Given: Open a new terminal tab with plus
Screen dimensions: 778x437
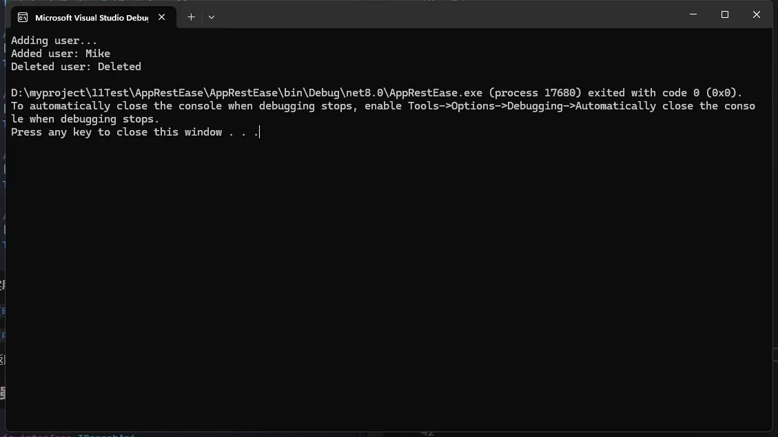Looking at the screenshot, I should click(191, 17).
